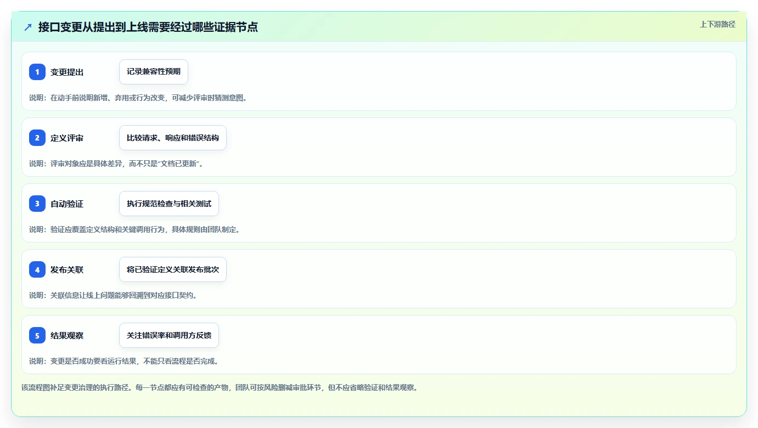Click the note mentioning "文档已更新"
The height and width of the screenshot is (428, 758).
coord(116,164)
